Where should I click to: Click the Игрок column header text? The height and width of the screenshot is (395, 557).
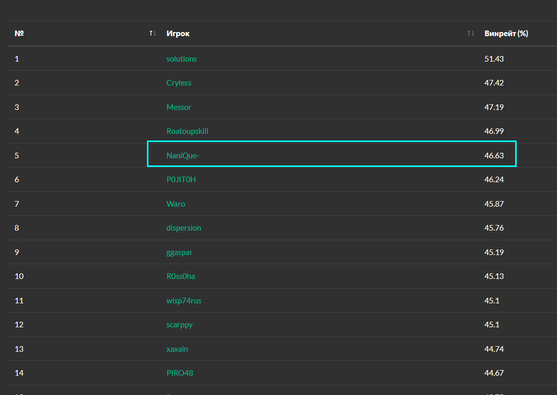pyautogui.click(x=178, y=34)
